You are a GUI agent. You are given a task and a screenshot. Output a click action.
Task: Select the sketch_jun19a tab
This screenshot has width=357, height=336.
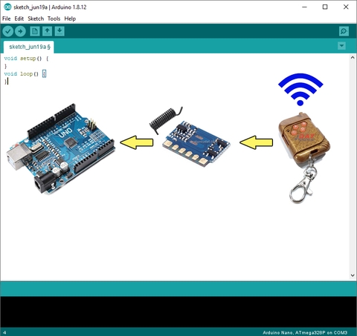click(x=29, y=47)
